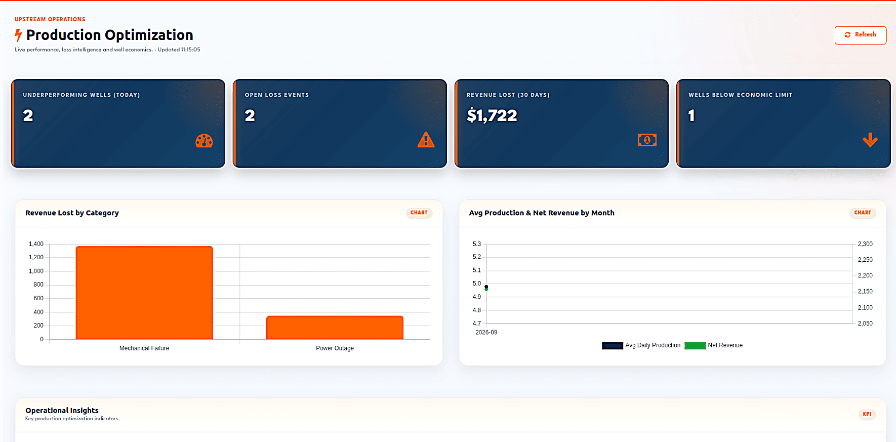Viewport: 896px width, 442px height.
Task: Click the Production Optimization title
Action: click(109, 35)
